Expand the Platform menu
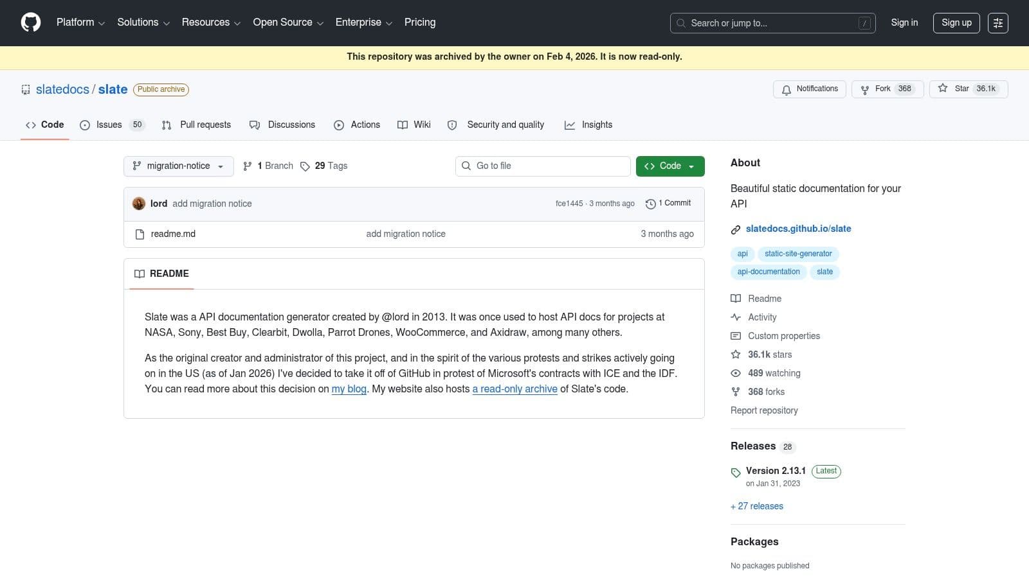This screenshot has width=1029, height=578. tap(80, 22)
